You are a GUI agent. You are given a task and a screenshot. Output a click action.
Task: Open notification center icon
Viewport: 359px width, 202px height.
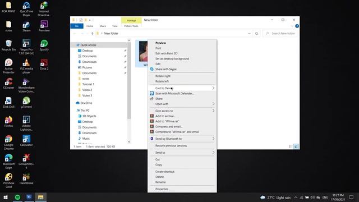352,198
